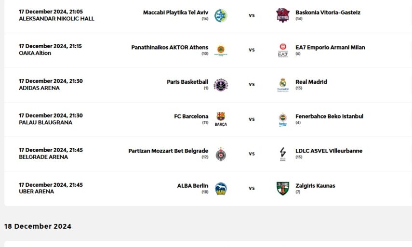The image size is (412, 247).
Task: Click the Maccabi Playtika Tel Aviv logo
Action: 221,15
